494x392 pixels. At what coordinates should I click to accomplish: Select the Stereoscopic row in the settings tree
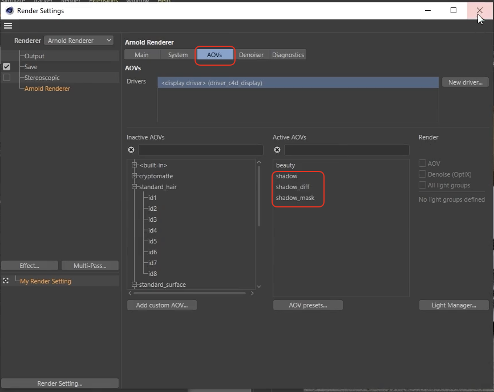coord(42,78)
